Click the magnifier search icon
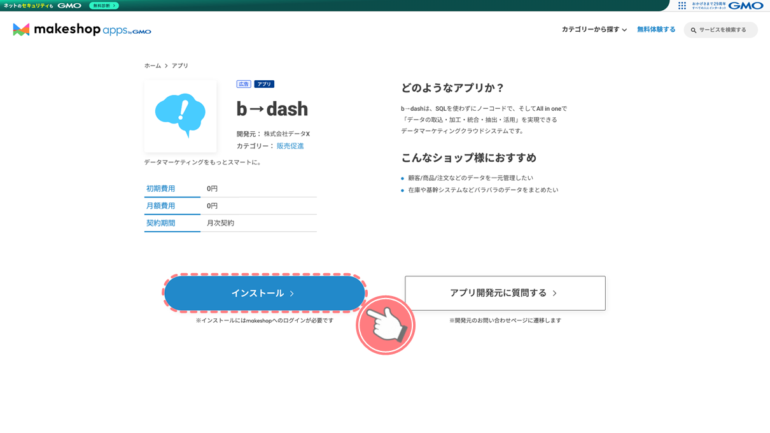 694,30
